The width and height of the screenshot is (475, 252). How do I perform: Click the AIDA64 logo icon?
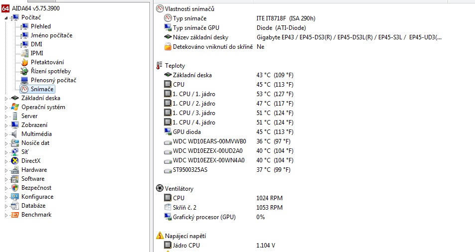(5, 8)
